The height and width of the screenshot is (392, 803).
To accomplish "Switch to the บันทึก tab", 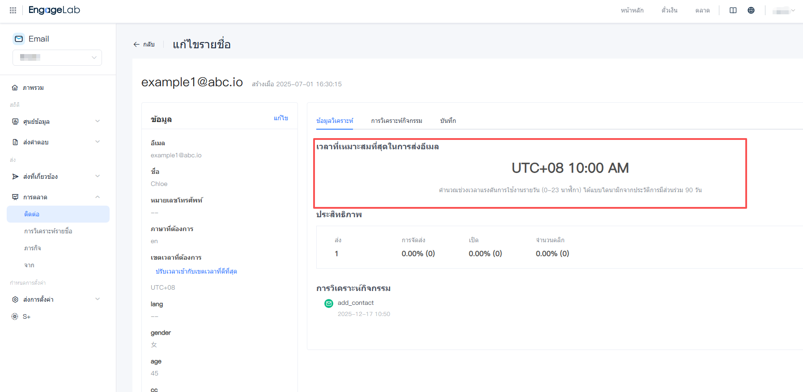I will click(448, 121).
